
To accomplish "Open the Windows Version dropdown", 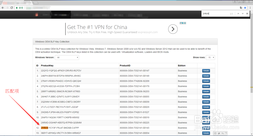I will 67,58.
